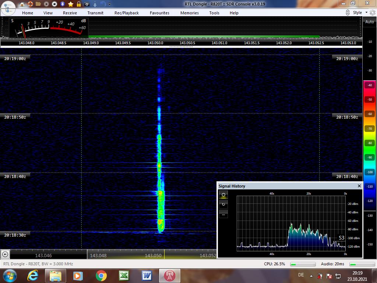Start the radio with the play icon
377x283 pixels.
pos(46,4)
